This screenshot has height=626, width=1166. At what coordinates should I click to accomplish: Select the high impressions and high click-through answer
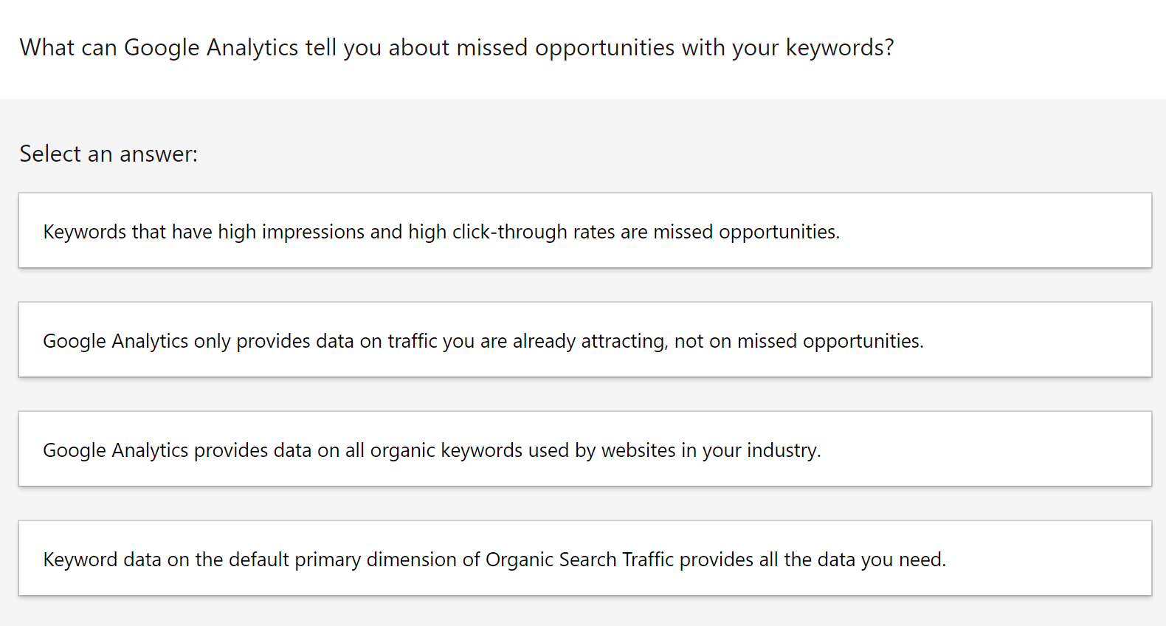pos(441,232)
